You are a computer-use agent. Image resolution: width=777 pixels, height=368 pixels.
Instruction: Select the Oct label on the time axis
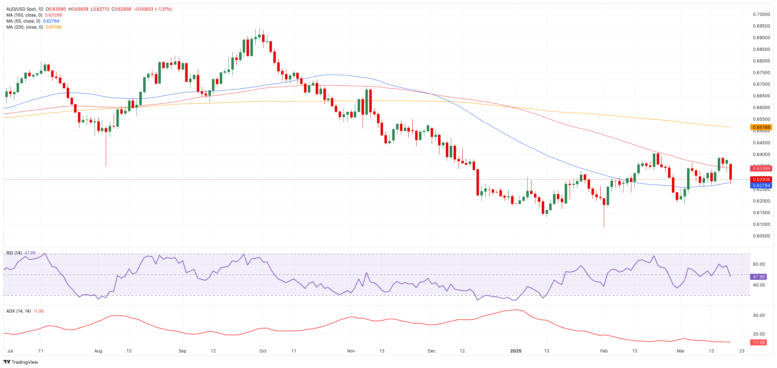[263, 351]
